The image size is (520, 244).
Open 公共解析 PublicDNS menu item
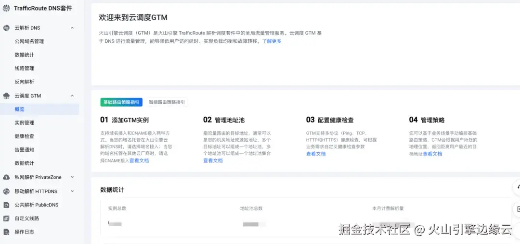coord(37,205)
